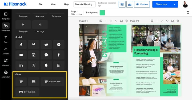
Task: Add the shopping cart icon button
Action: [x=21, y=82]
